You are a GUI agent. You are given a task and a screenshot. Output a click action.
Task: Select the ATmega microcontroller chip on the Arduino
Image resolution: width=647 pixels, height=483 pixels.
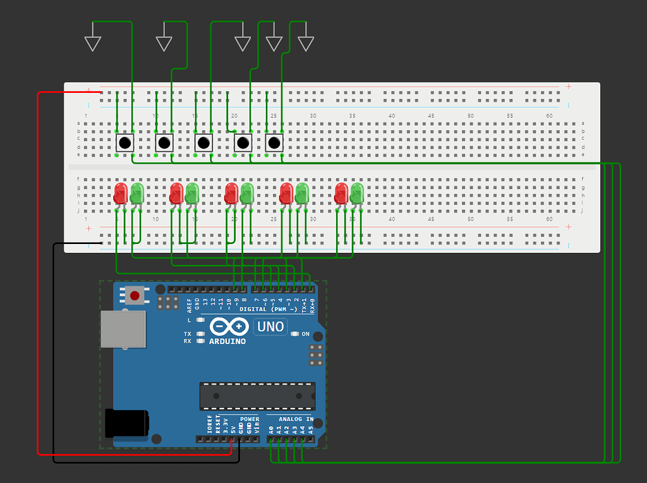coord(257,396)
